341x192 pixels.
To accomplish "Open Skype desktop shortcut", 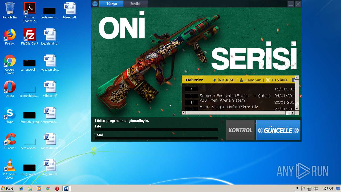I will point(10,115).
